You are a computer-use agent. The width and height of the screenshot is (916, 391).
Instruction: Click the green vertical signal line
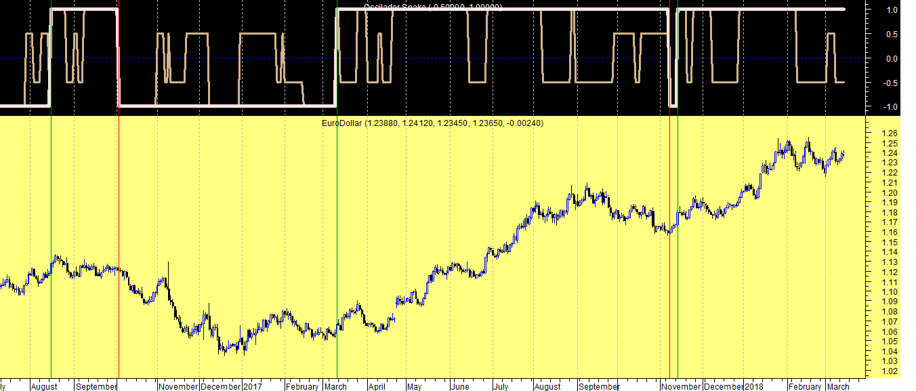tap(678, 190)
